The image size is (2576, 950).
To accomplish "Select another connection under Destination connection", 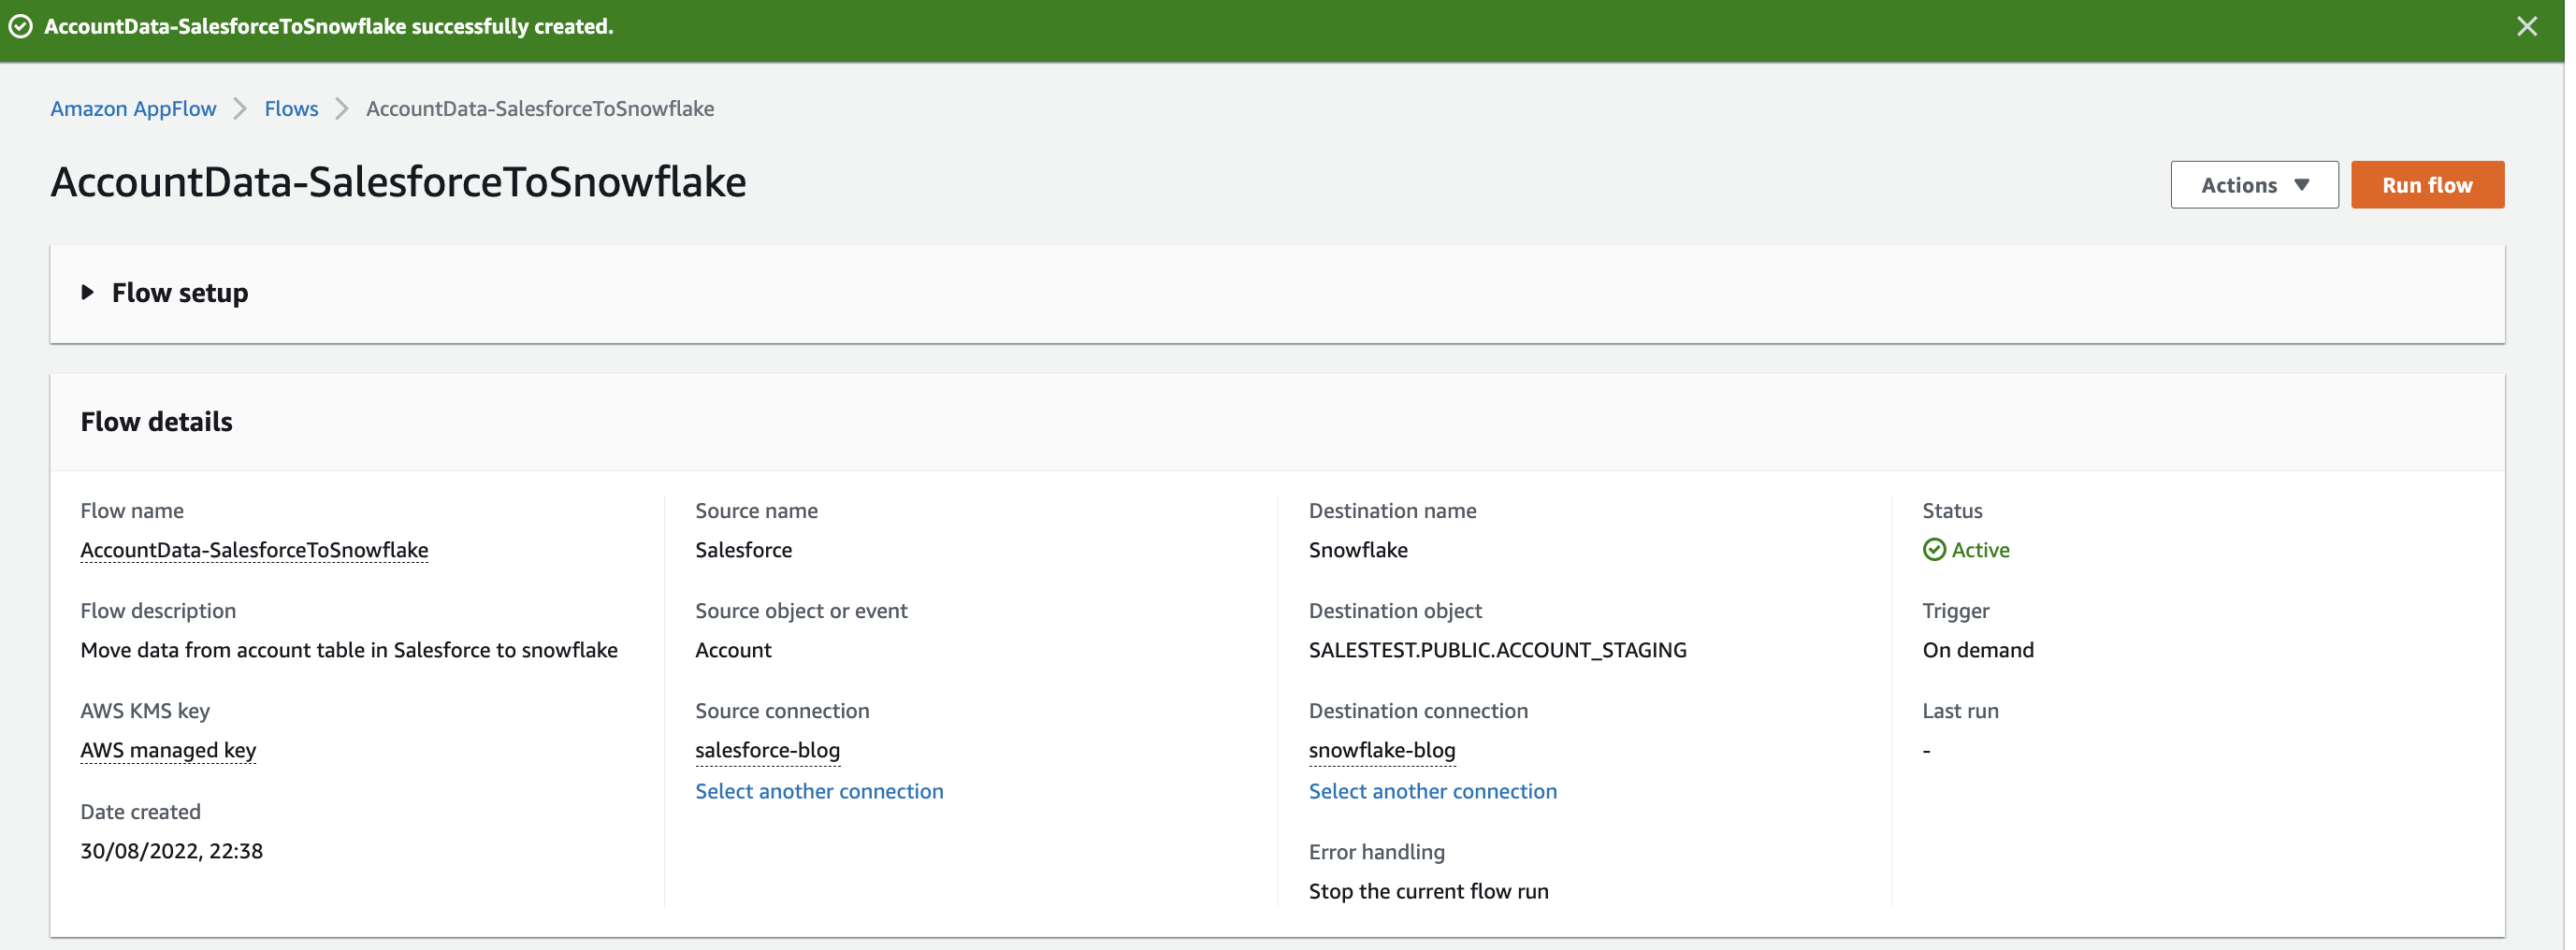I will click(1432, 791).
